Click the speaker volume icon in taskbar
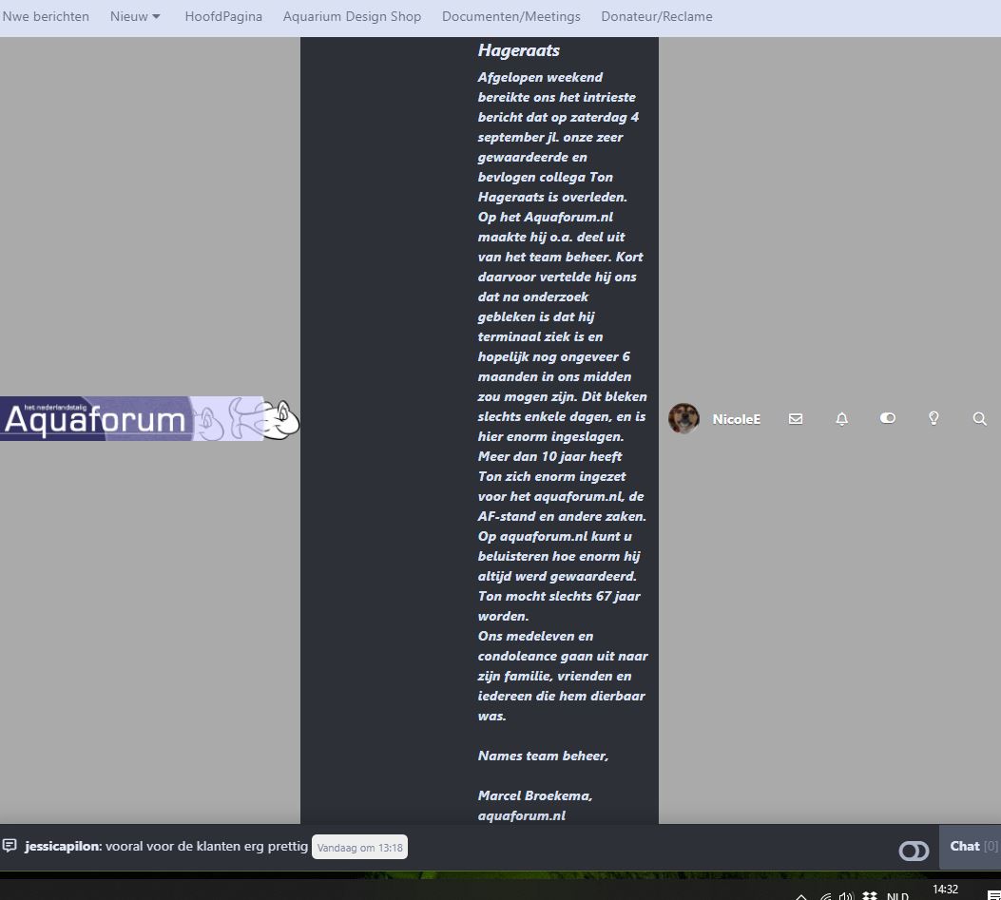Screen dimensions: 1001x900 tap(846, 895)
